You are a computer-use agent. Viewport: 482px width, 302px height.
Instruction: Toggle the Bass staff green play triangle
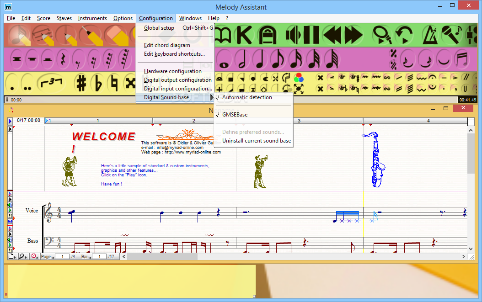click(10, 245)
